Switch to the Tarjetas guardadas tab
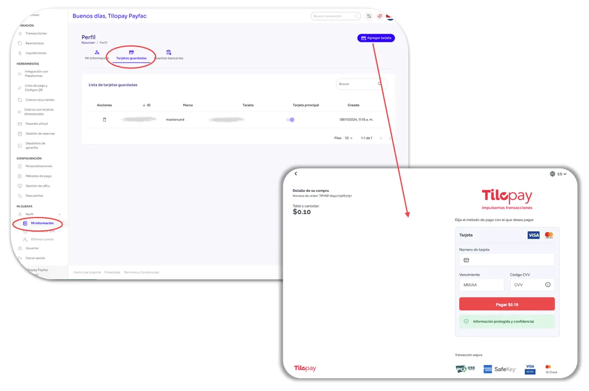The height and width of the screenshot is (391, 589). (x=131, y=55)
